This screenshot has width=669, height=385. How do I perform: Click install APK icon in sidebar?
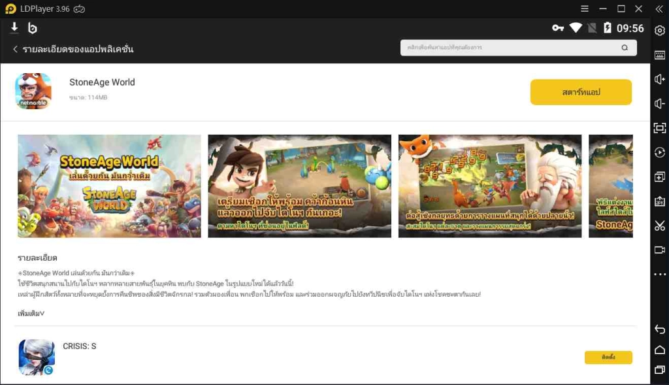point(660,201)
